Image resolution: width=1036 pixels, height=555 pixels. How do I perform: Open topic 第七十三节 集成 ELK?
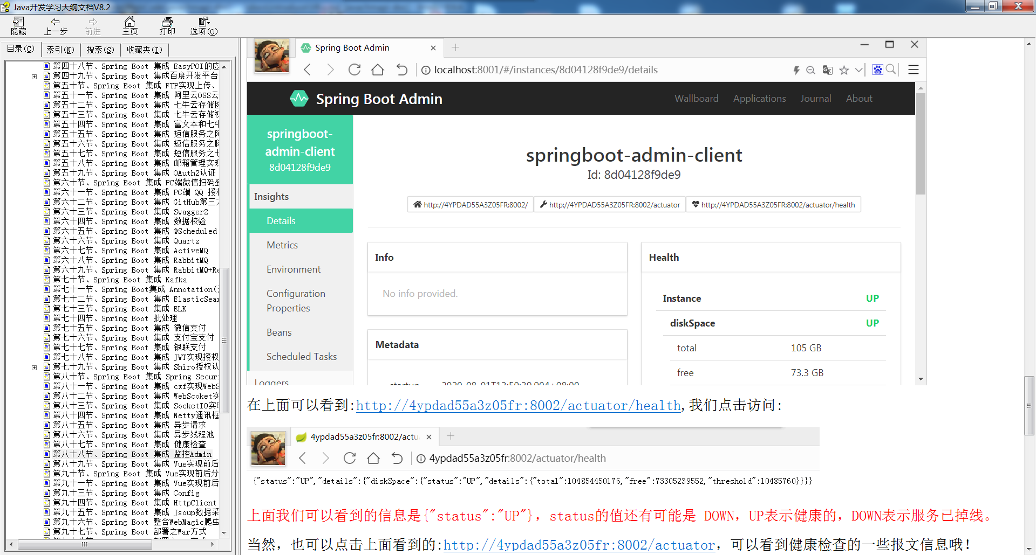120,309
